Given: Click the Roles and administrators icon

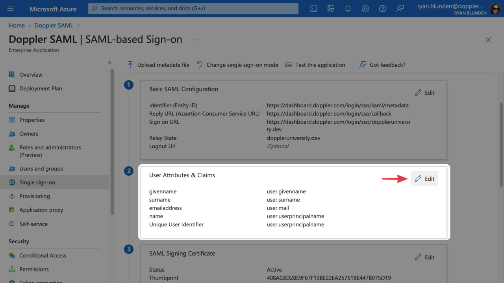Looking at the screenshot, I should pos(12,148).
